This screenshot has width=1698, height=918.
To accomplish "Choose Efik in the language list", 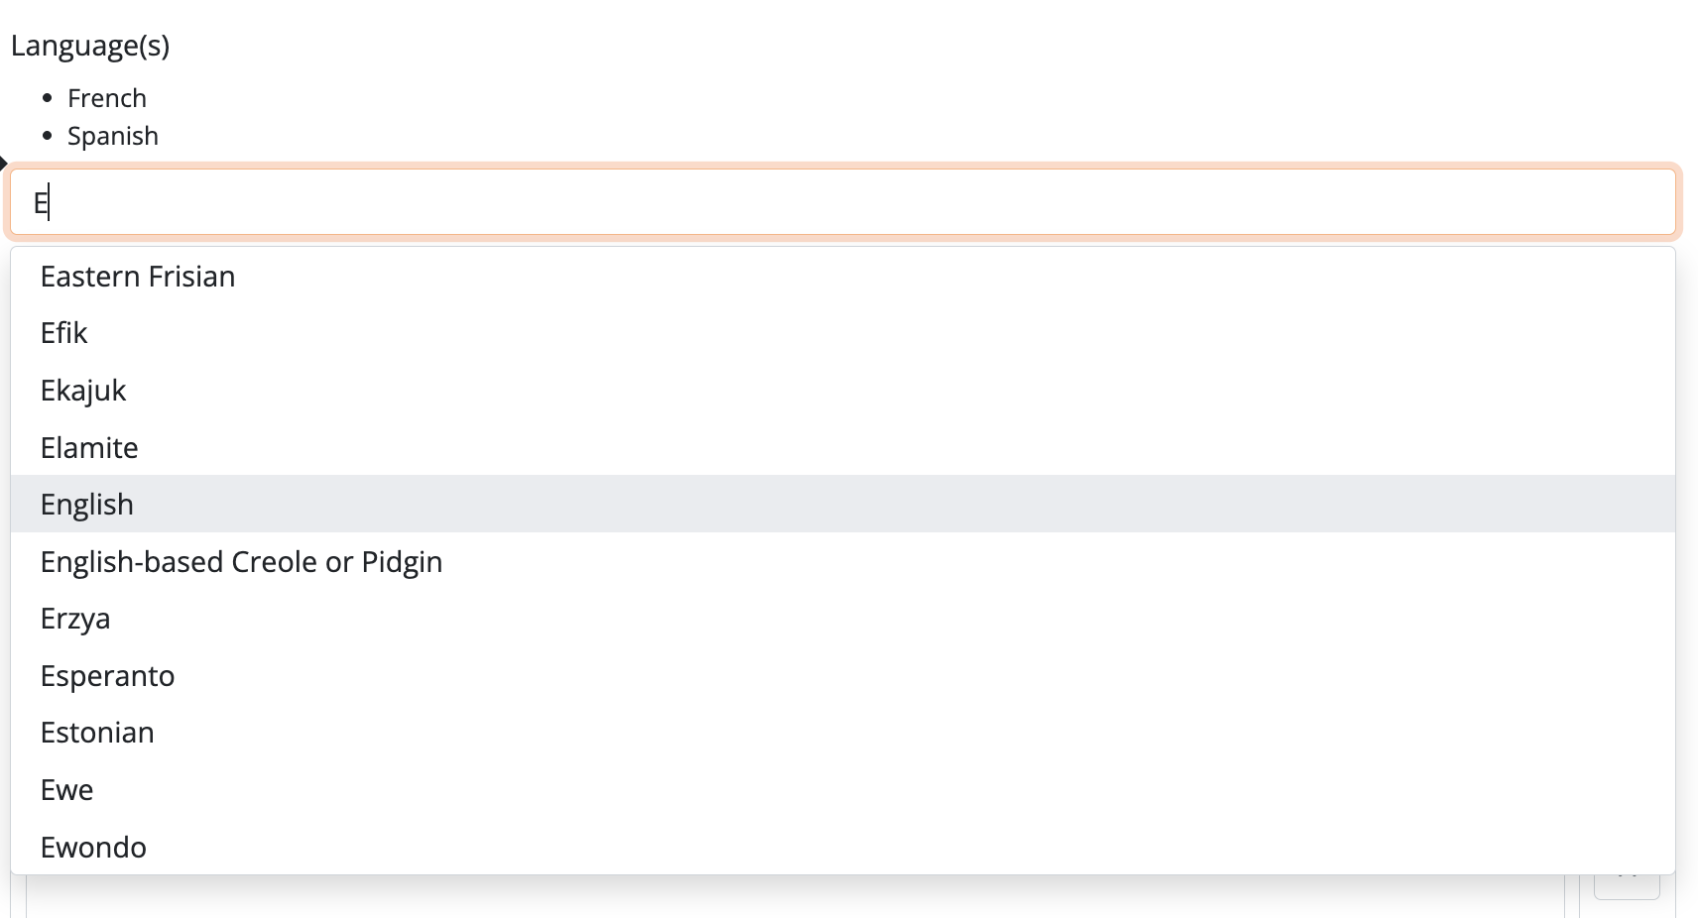I will (64, 333).
